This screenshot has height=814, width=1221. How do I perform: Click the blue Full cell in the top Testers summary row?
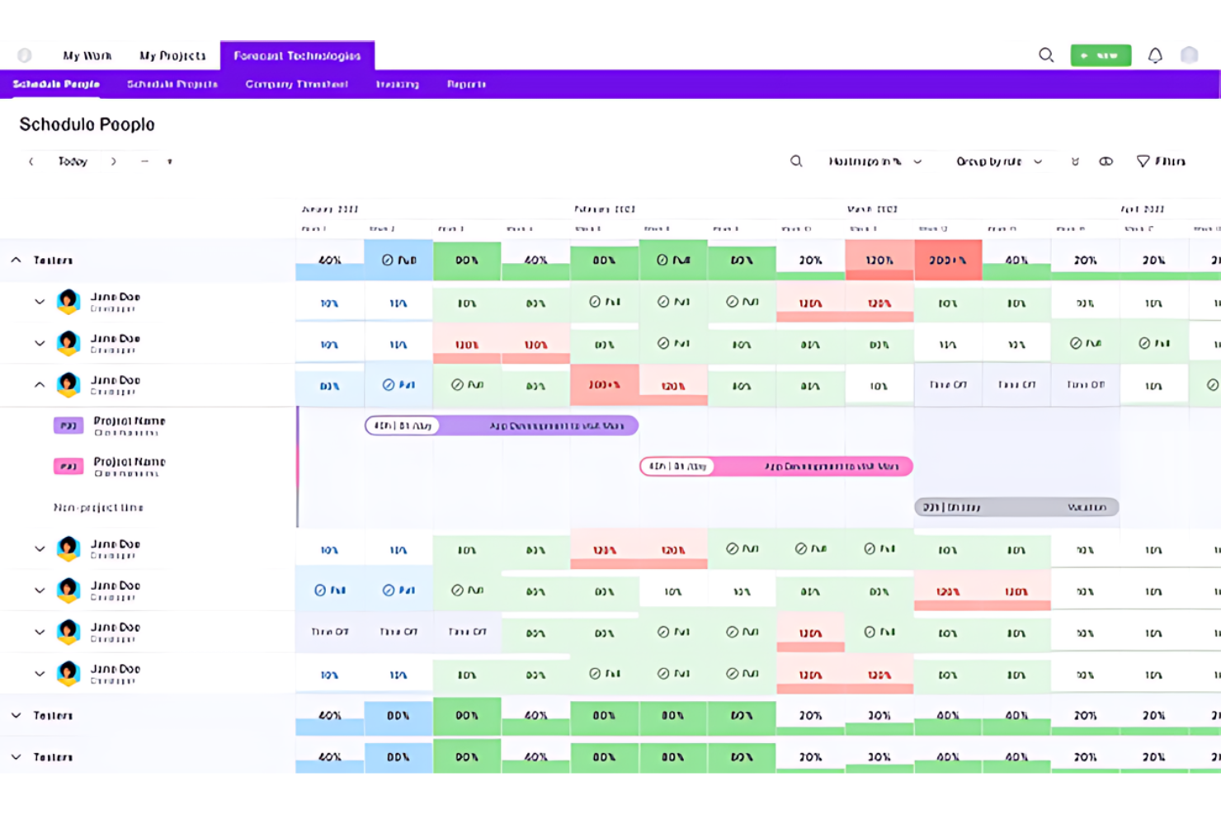(398, 260)
